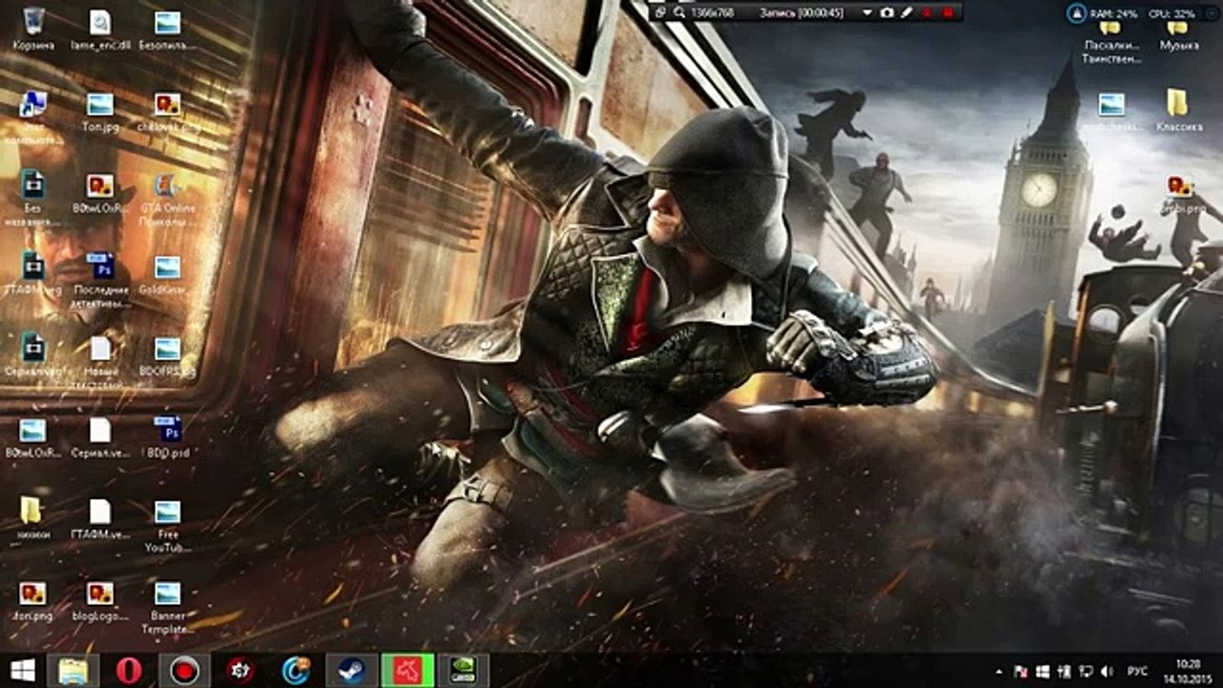
Task: Open the green-highlighted app in taskbar
Action: [408, 670]
